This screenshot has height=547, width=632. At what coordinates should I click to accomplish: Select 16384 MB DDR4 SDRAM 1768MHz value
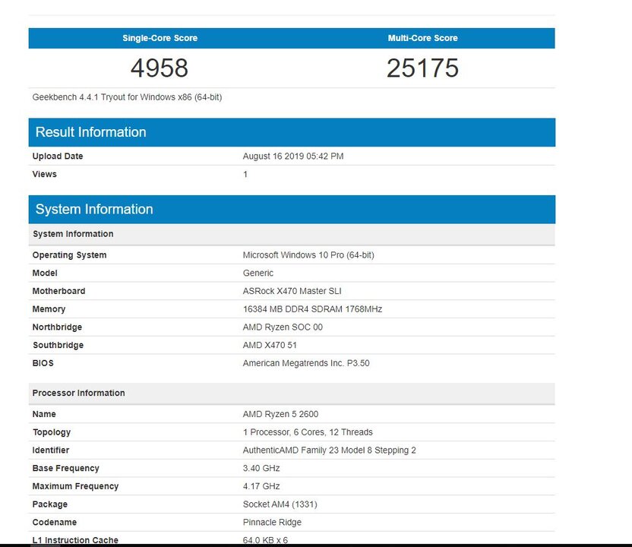[x=312, y=309]
